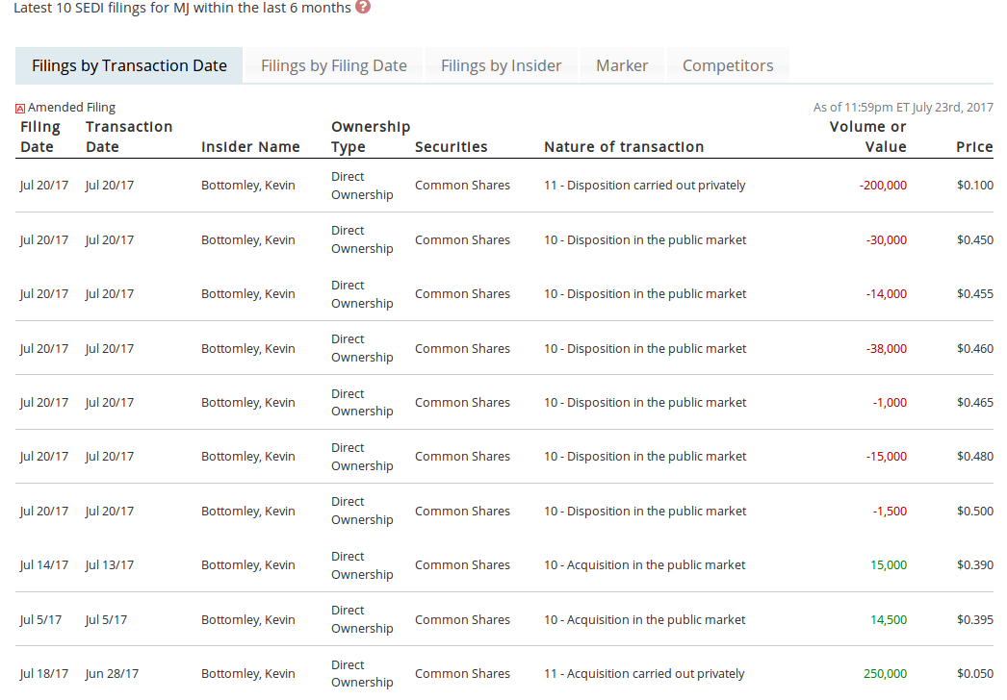Screen dimensions: 1007x700
Task: Select the -200,000 private disposition volume
Action: (883, 186)
